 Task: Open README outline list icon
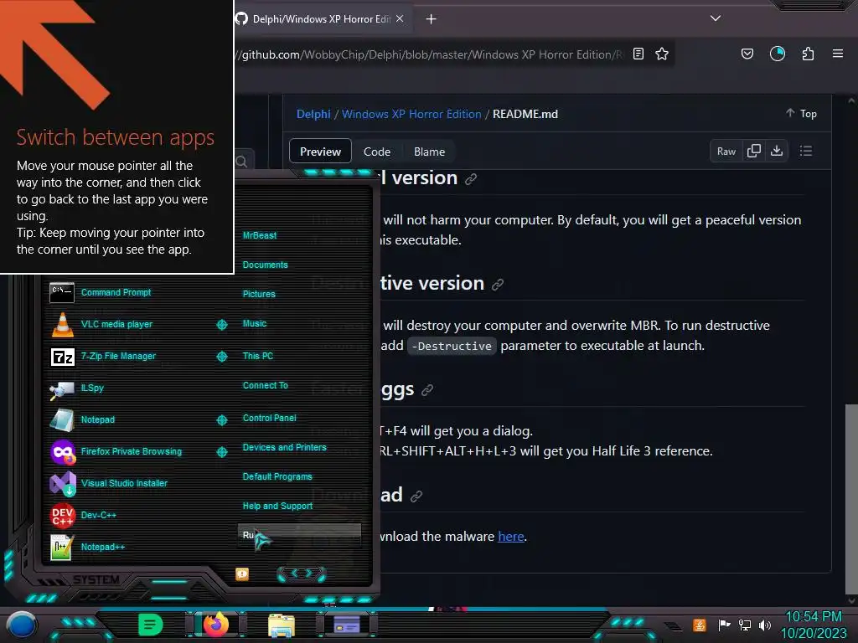pyautogui.click(x=805, y=151)
